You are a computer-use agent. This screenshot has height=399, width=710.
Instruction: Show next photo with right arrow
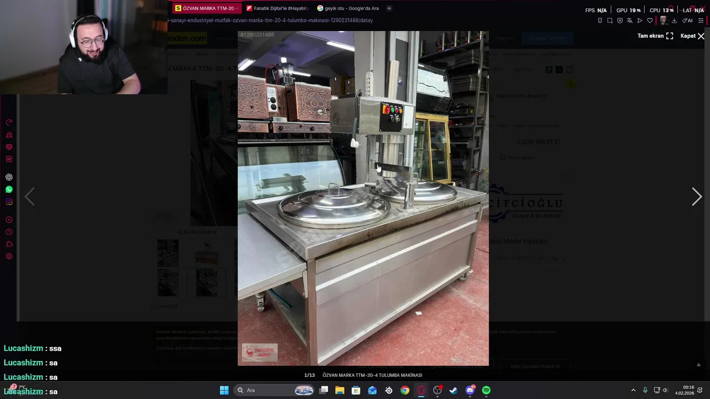click(x=697, y=197)
